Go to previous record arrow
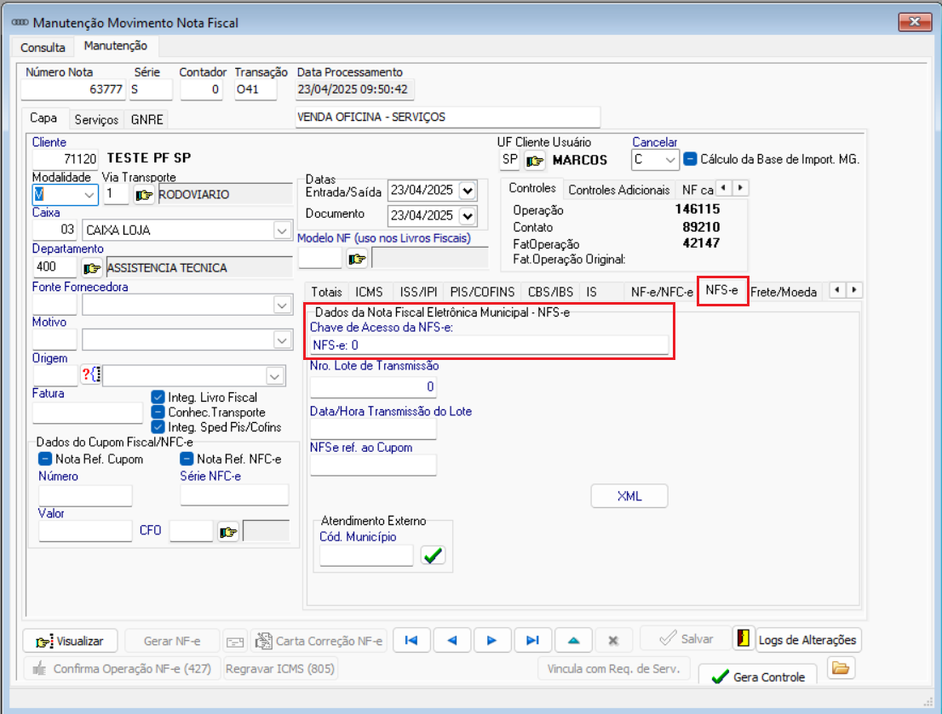 coord(451,640)
